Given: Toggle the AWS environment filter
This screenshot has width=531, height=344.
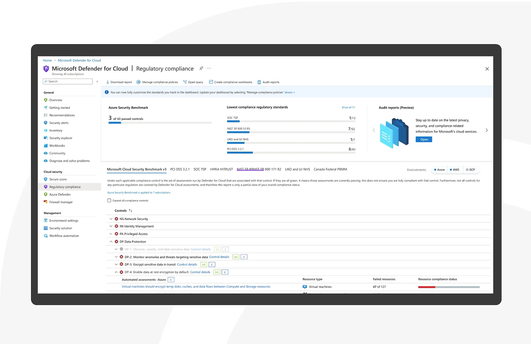Looking at the screenshot, I should tap(455, 170).
